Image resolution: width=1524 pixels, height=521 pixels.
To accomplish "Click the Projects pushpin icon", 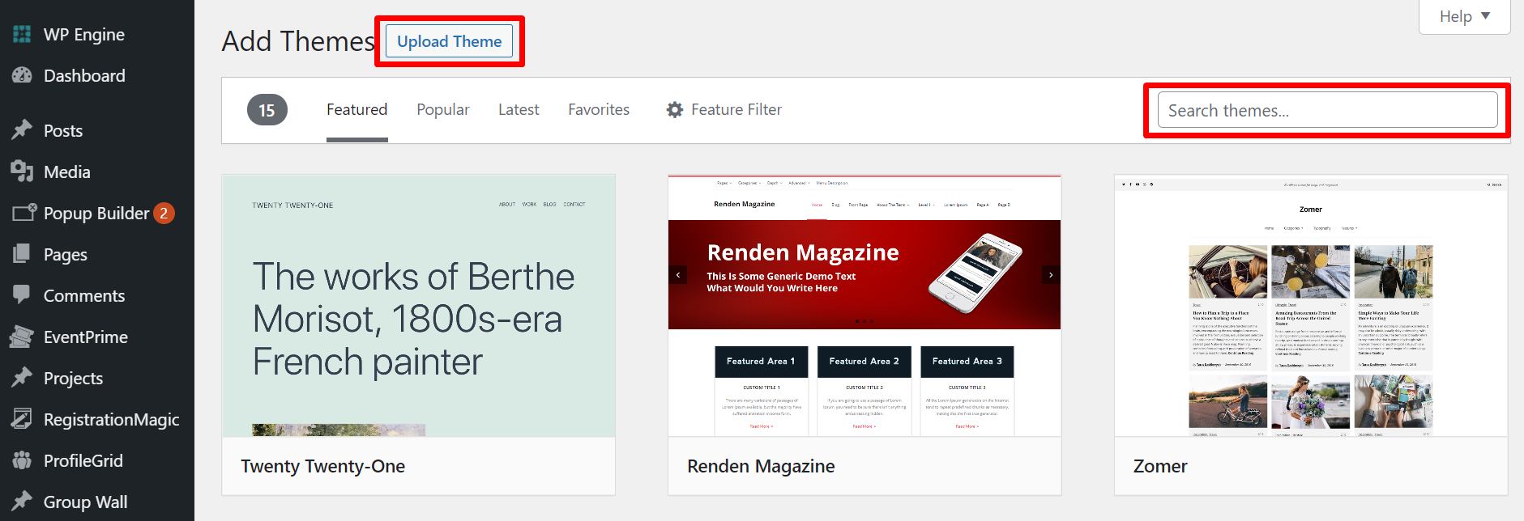I will [22, 378].
